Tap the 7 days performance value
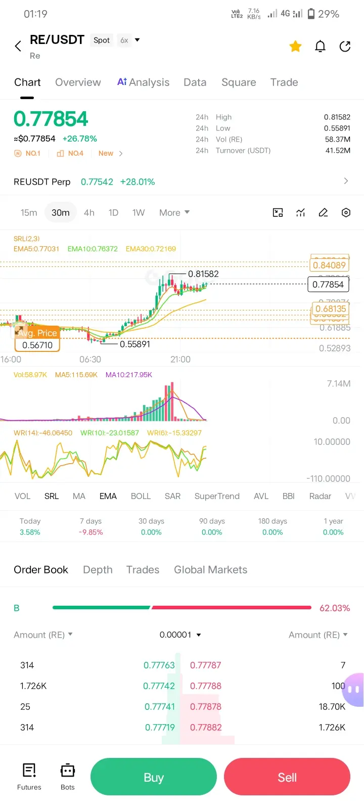Viewport: 364px width, 809px height. [x=91, y=532]
